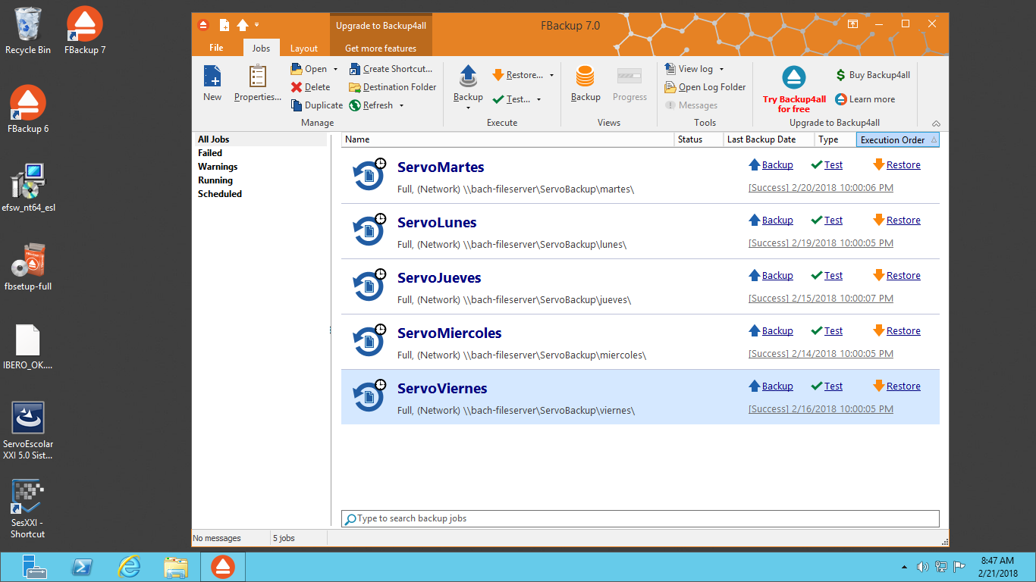Open the Test dropdown in Execute group
This screenshot has height=582, width=1036.
click(538, 99)
